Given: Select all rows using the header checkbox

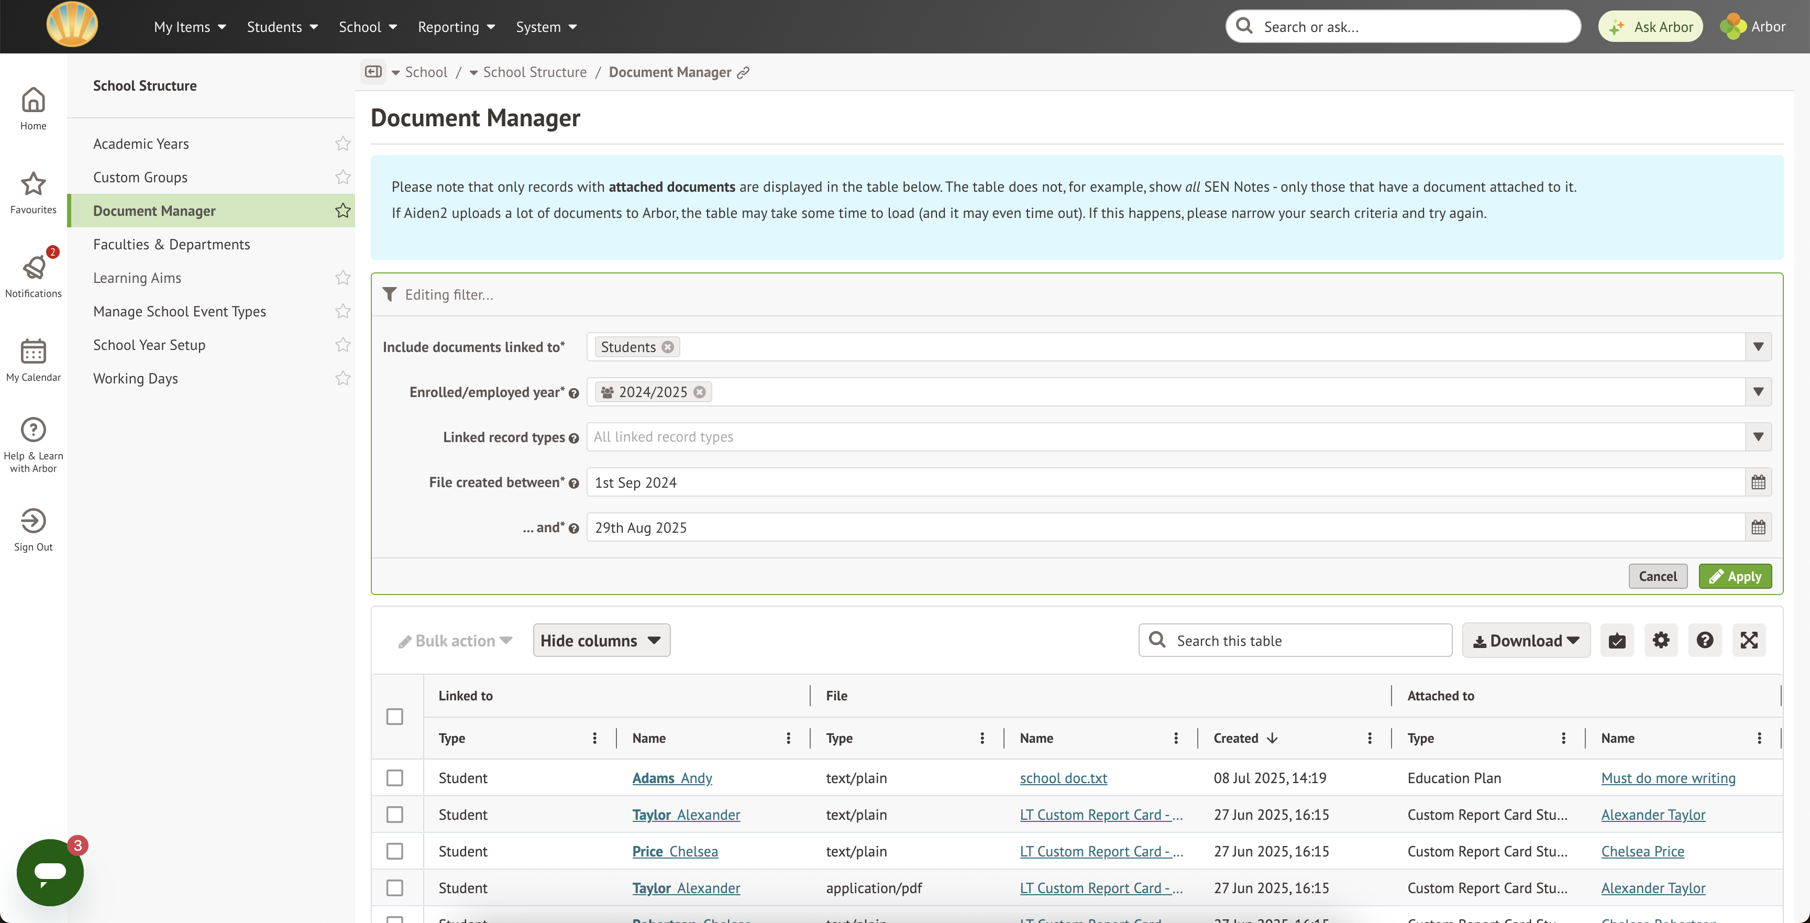Looking at the screenshot, I should point(394,716).
